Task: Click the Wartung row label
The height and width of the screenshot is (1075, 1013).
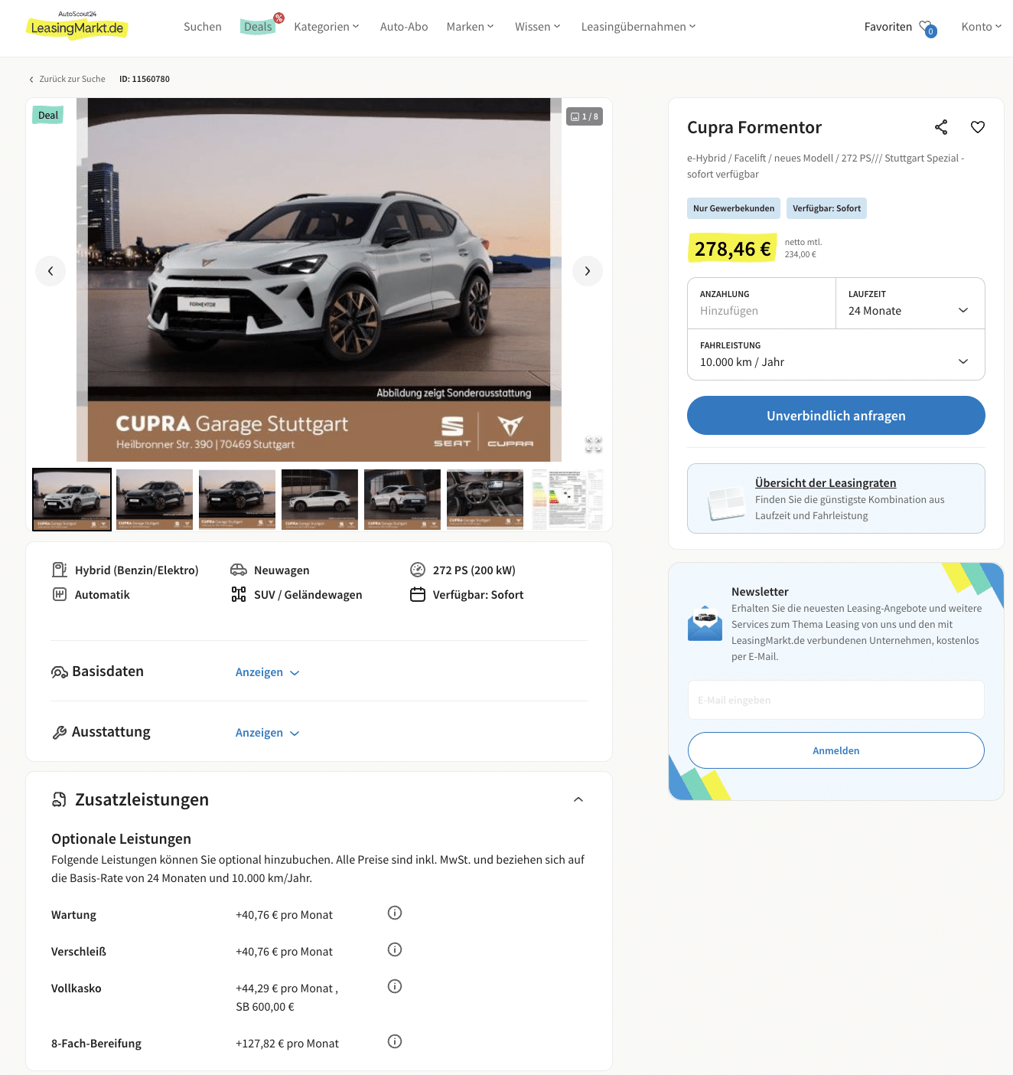Action: pyautogui.click(x=73, y=915)
